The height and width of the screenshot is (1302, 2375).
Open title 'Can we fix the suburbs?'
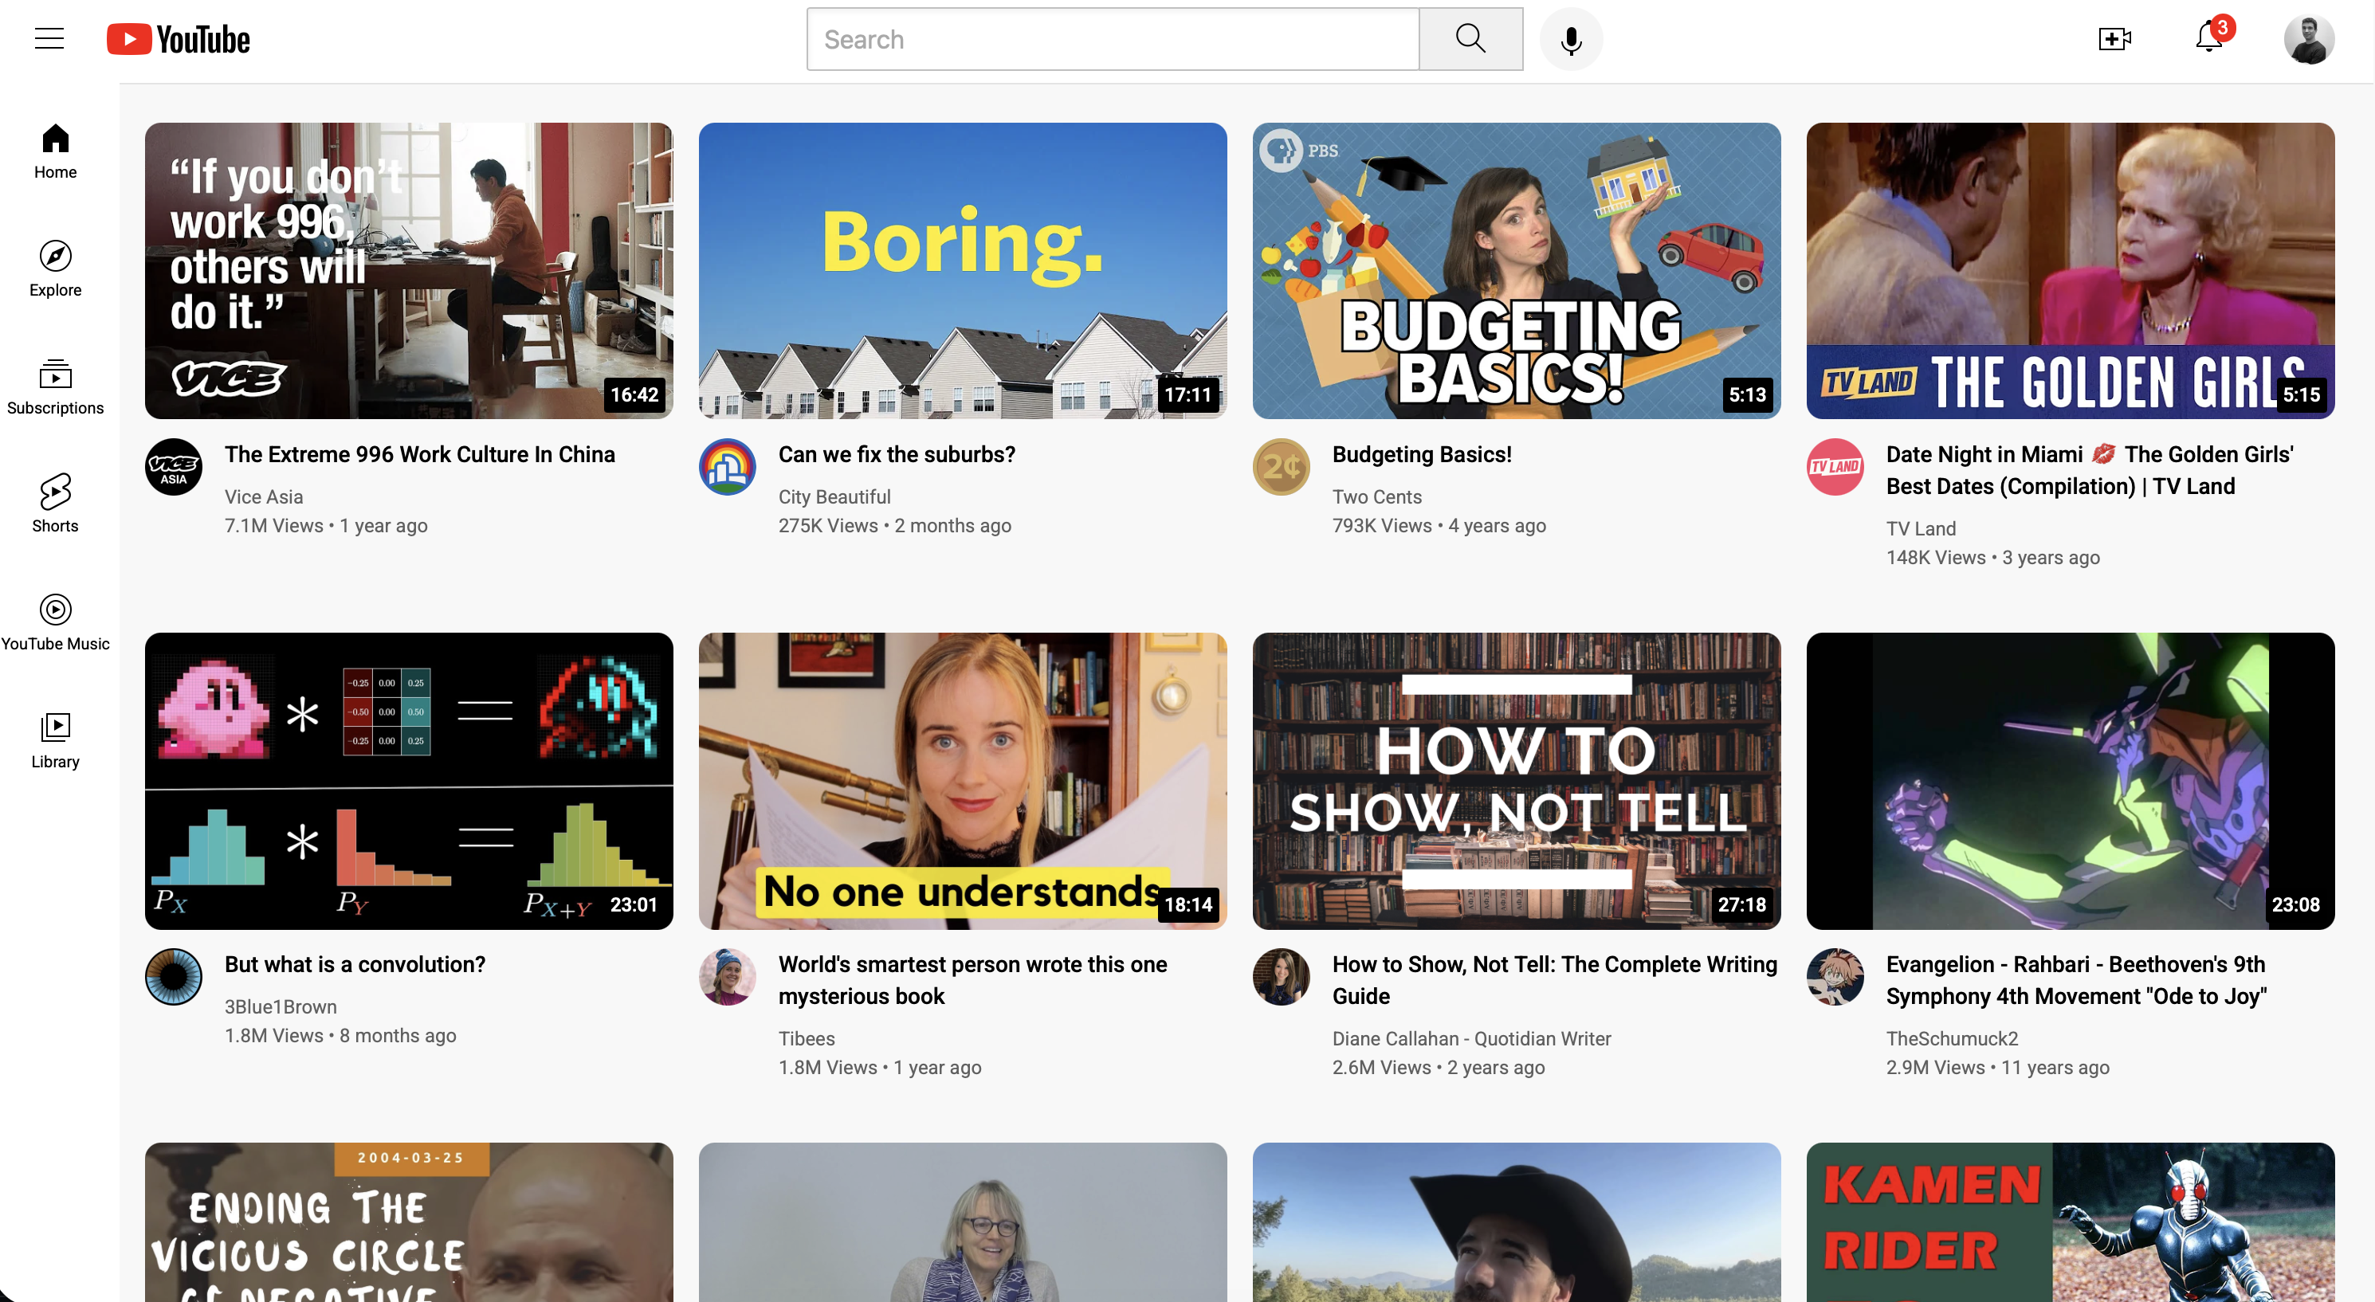[897, 455]
